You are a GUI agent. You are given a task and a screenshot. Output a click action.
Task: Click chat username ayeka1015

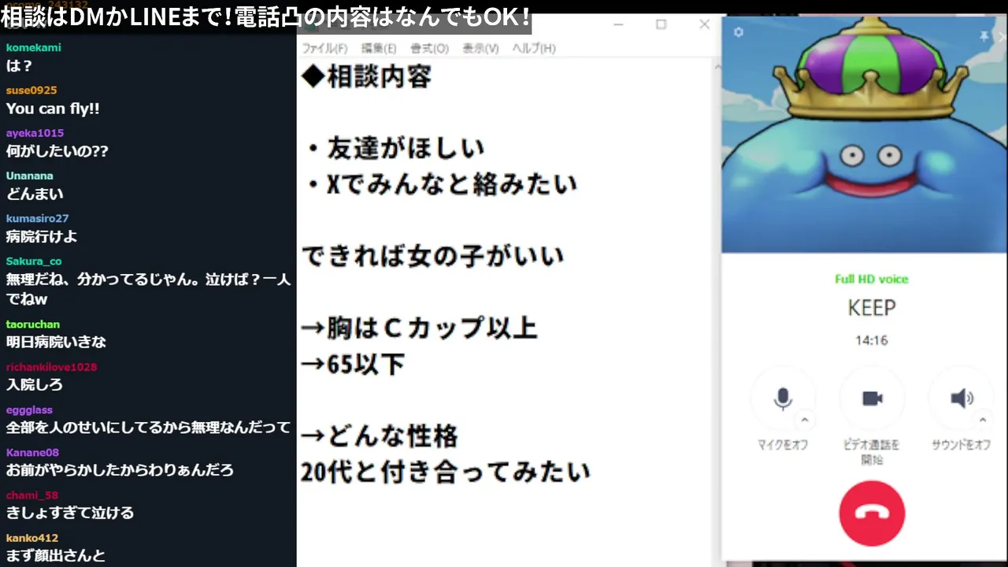[35, 133]
